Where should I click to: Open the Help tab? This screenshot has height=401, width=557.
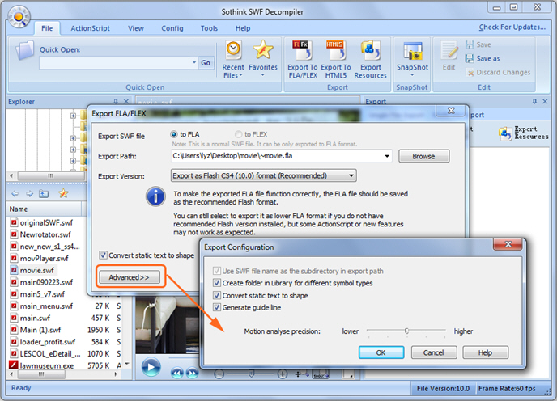[243, 28]
